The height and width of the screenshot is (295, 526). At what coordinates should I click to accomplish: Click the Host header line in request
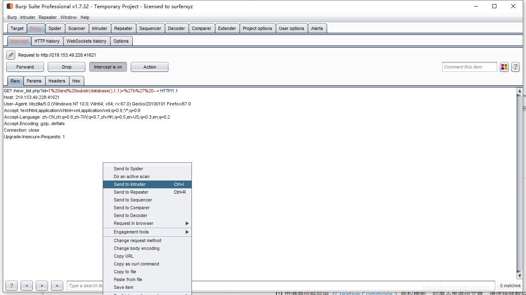click(x=32, y=97)
